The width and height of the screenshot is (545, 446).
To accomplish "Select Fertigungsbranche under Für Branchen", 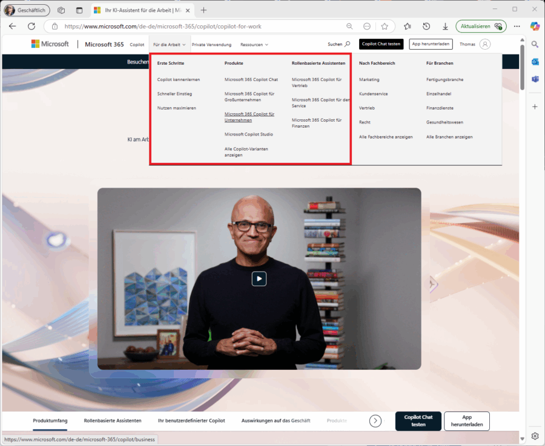I will pos(444,79).
